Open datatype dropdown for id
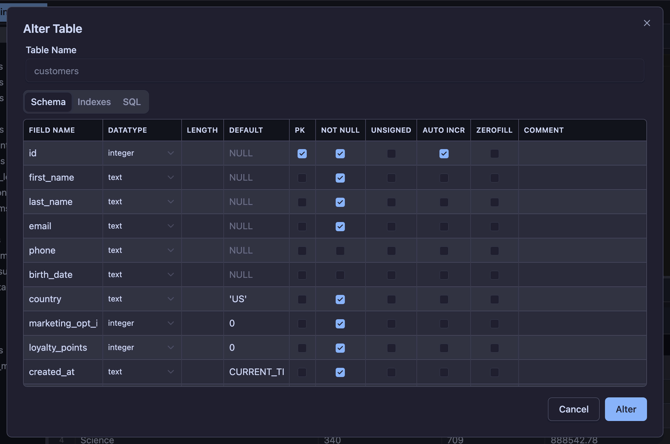Image resolution: width=670 pixels, height=444 pixels. (x=142, y=153)
